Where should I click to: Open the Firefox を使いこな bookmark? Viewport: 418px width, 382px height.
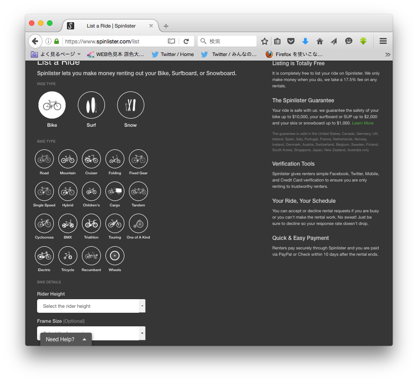point(294,54)
